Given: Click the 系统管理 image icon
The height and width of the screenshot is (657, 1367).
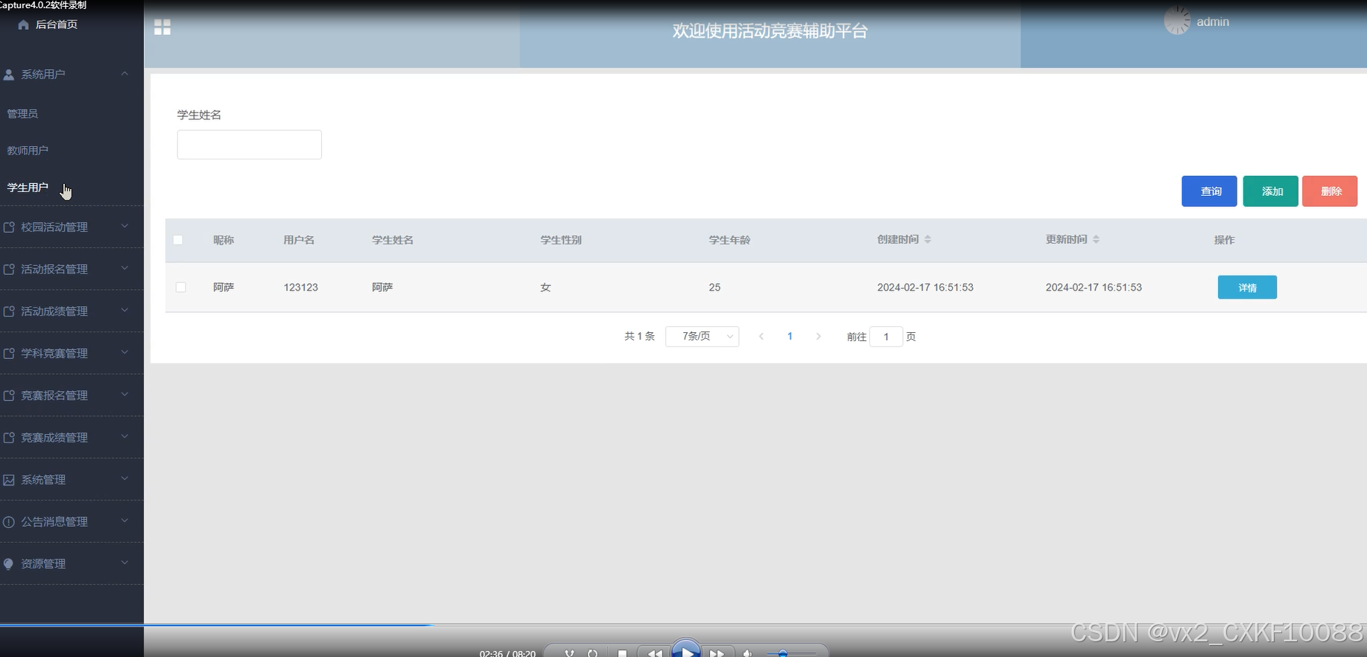Looking at the screenshot, I should pos(9,480).
